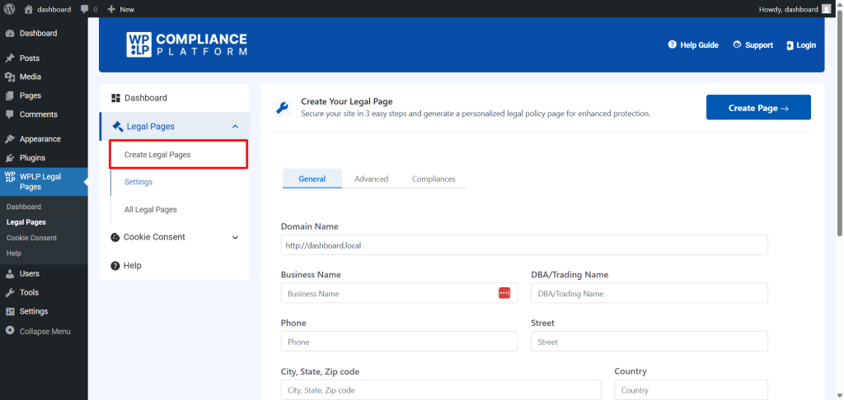Click the plugin Dashboard grid icon
The height and width of the screenshot is (400, 844).
tap(115, 98)
